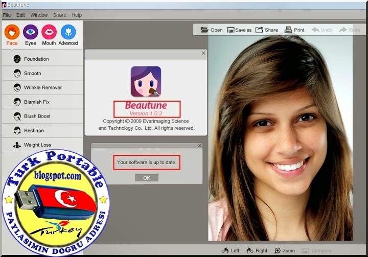The height and width of the screenshot is (257, 368).
Task: Close the software update dialog
Action: pyautogui.click(x=199, y=146)
